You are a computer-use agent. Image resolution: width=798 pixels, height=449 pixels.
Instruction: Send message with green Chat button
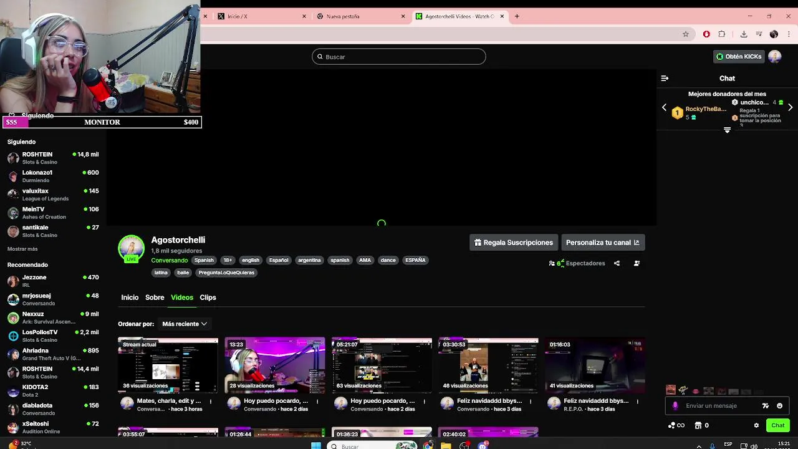pos(777,425)
